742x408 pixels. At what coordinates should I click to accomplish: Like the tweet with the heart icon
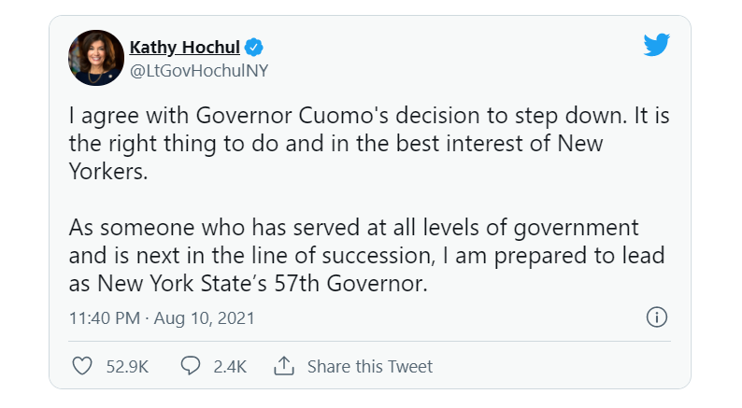tap(82, 366)
